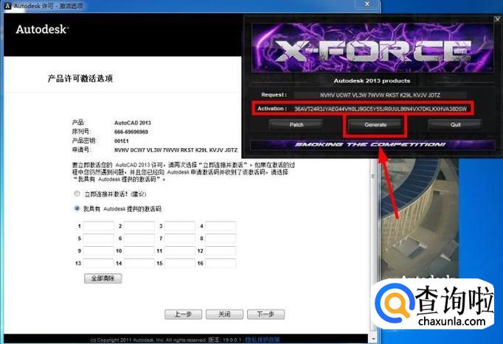Click activation code input box 13
The image size is (503, 344).
(x=99, y=263)
